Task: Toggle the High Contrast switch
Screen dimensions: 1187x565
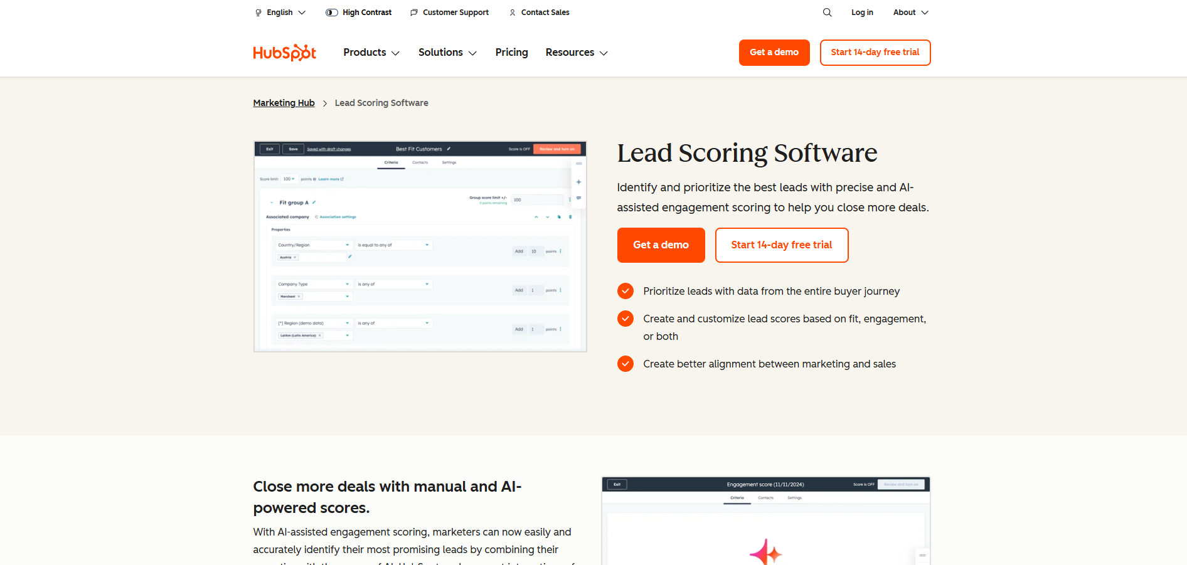Action: point(332,13)
